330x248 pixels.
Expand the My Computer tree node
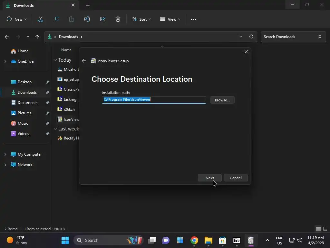point(5,154)
